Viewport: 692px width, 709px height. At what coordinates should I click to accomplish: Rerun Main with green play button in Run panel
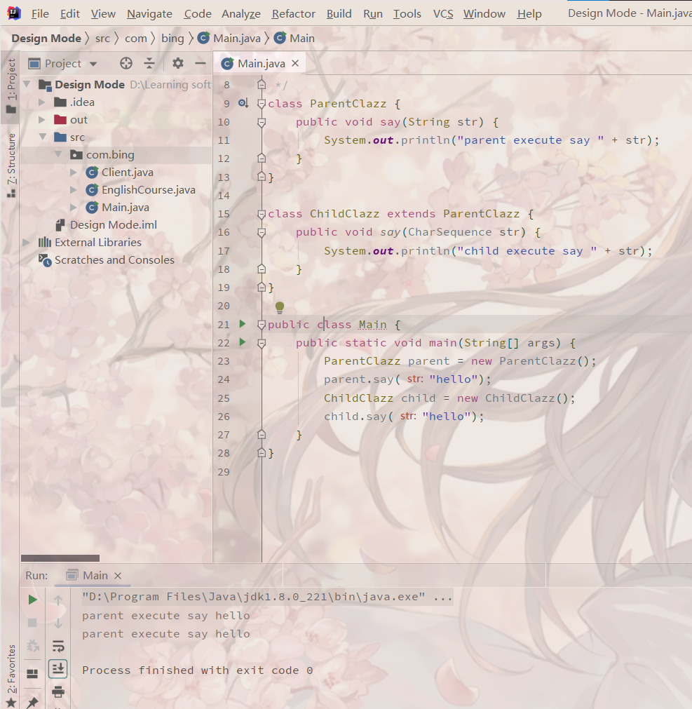32,600
